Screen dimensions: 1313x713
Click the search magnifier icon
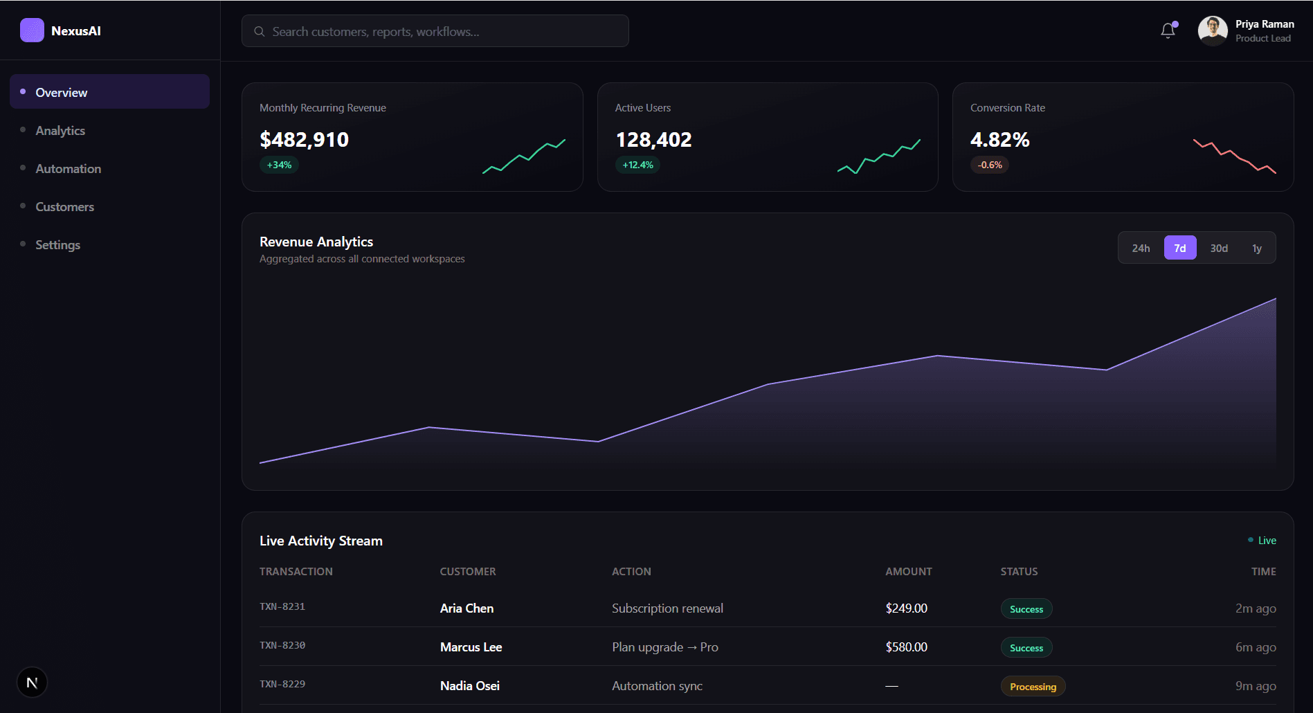tap(260, 31)
